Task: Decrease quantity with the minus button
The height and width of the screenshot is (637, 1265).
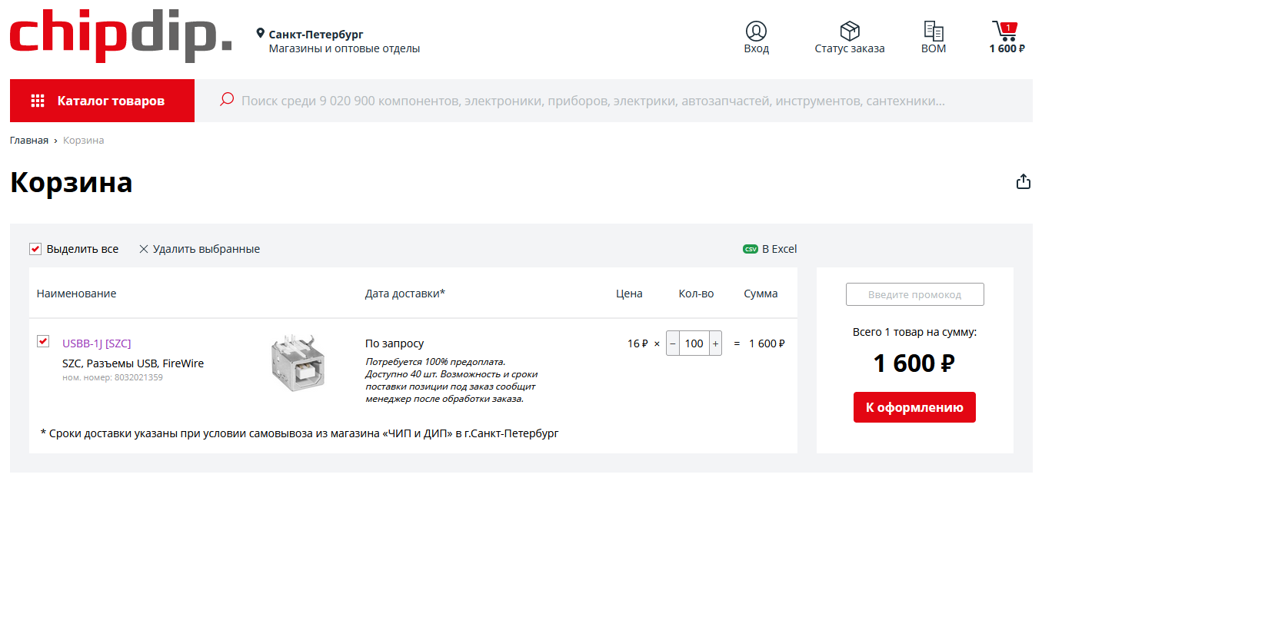Action: (673, 343)
